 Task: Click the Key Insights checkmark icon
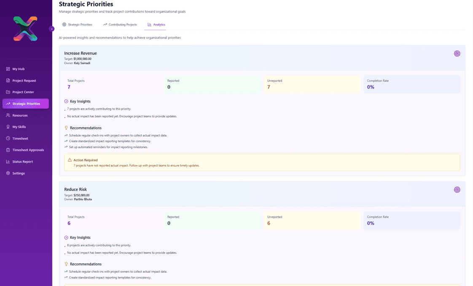65,101
